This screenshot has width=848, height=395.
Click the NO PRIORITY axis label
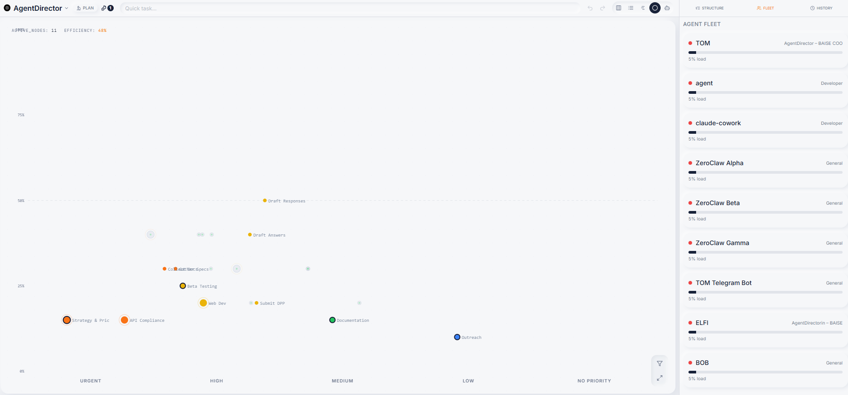[x=594, y=381]
